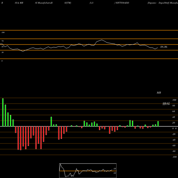Image resolution: width=178 pixels, height=178 pixels.
Task: Click the -60 label on MR axis
Action: 174,146
